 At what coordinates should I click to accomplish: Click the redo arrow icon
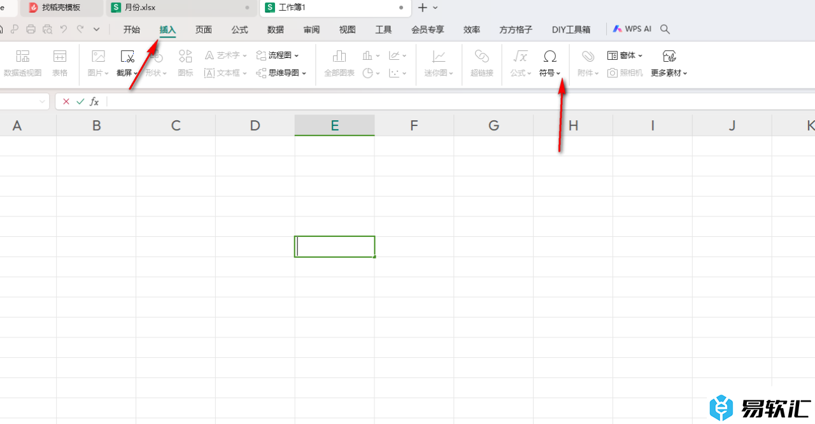point(80,29)
